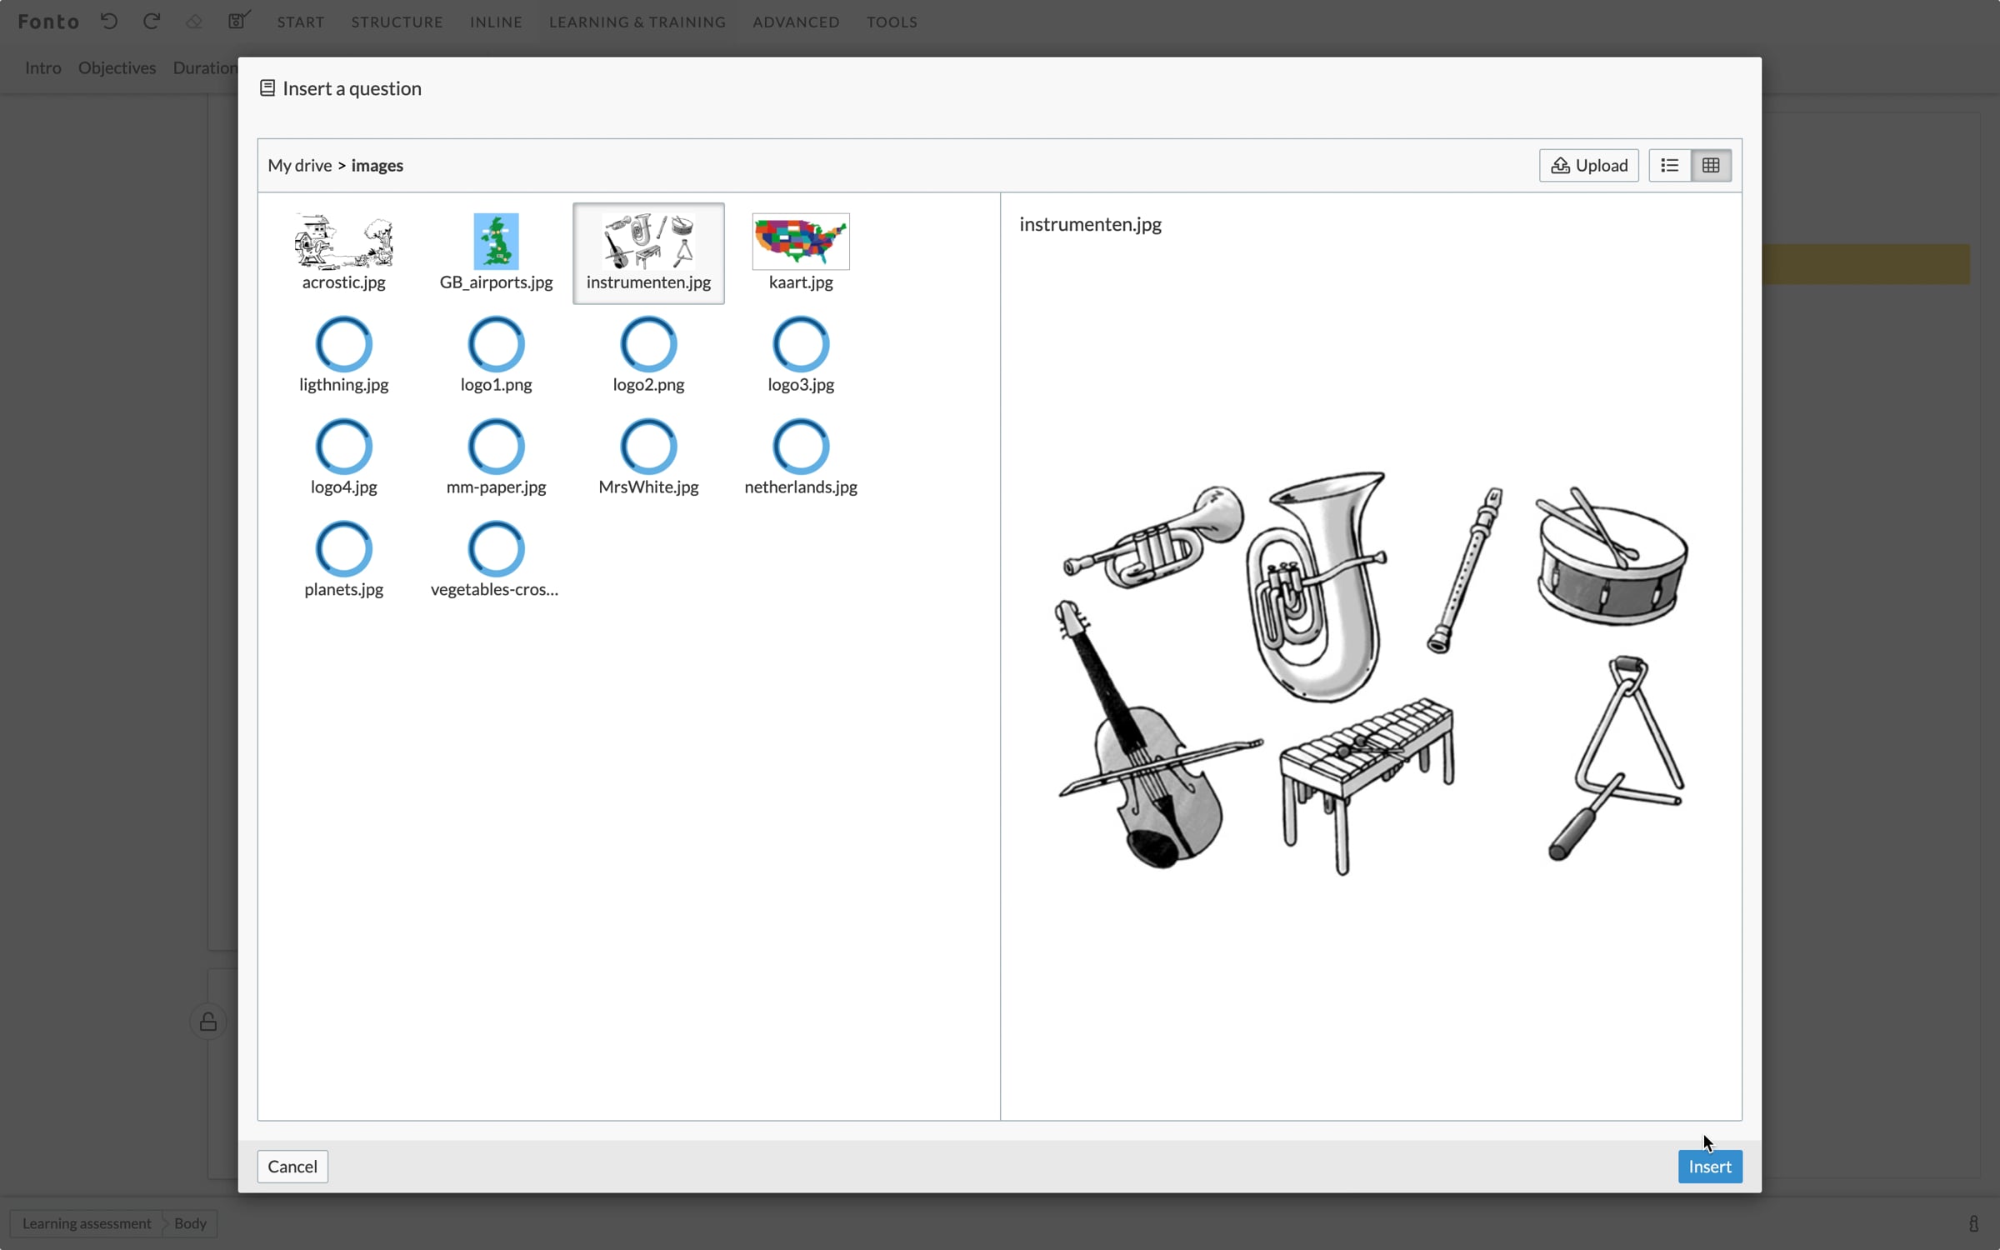Select the mm-paper.jpg file
Viewport: 2000px width, 1250px height.
[496, 457]
